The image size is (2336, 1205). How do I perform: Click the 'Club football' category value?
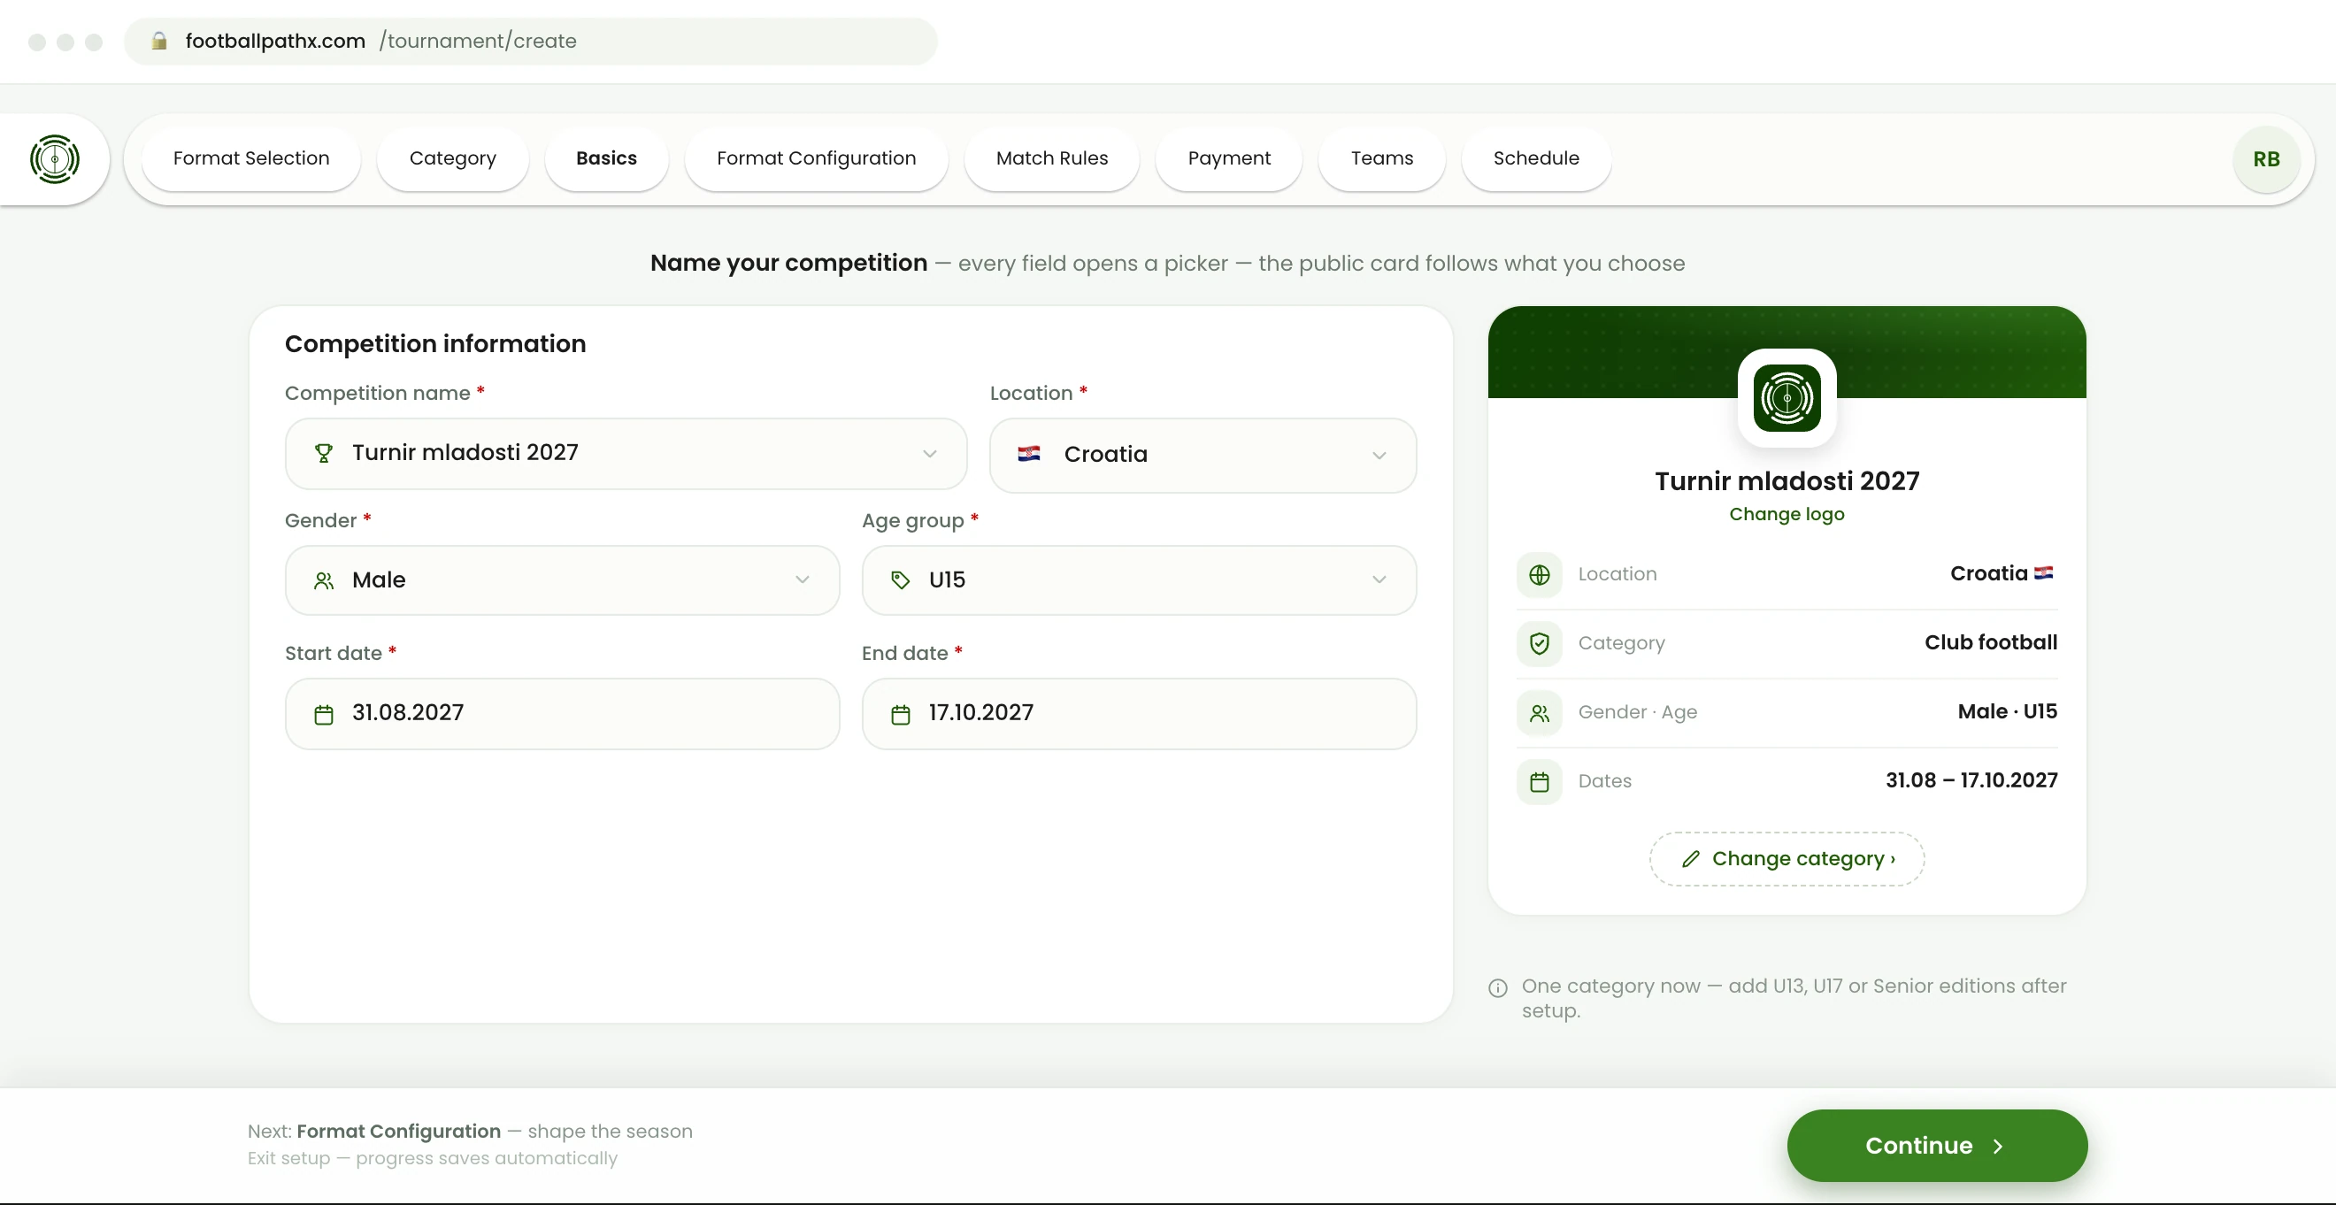pos(1991,643)
